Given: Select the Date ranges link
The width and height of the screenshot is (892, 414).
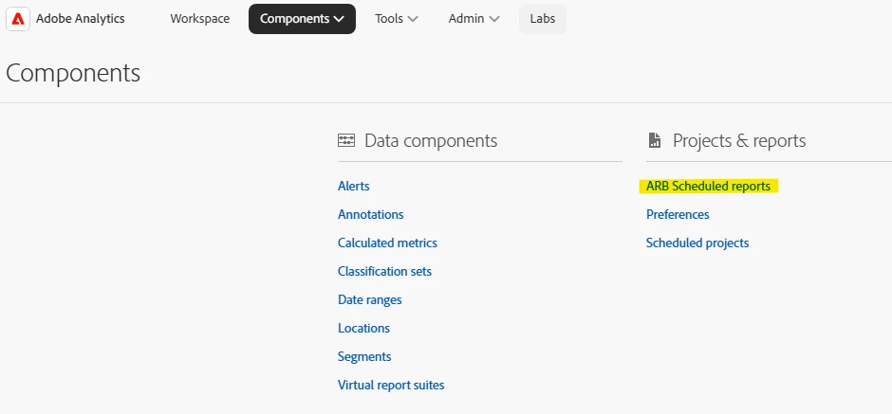Looking at the screenshot, I should (x=369, y=300).
